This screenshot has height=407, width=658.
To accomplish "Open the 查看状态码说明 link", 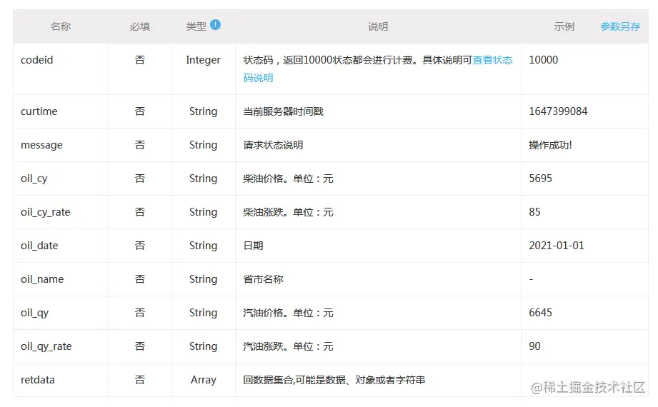I will [x=492, y=60].
